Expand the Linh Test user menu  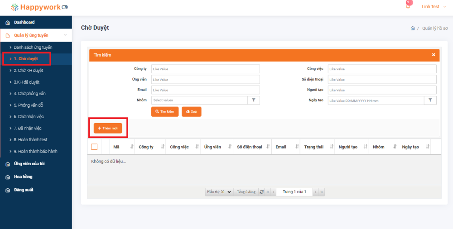(434, 7)
